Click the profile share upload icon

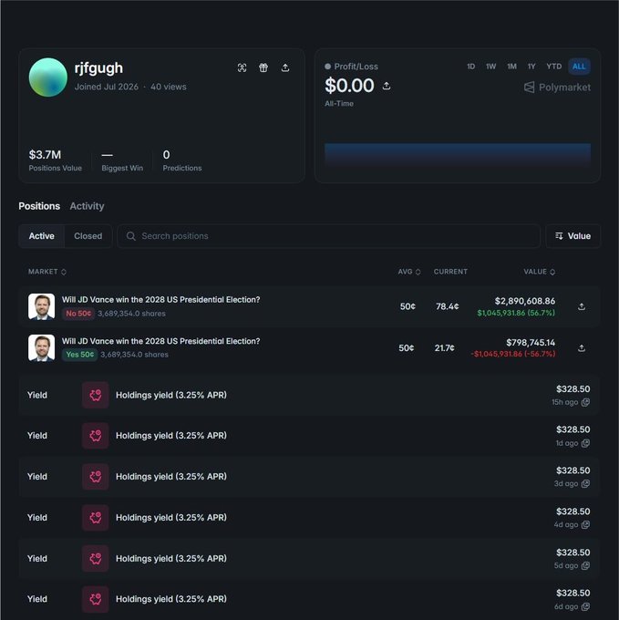[285, 67]
